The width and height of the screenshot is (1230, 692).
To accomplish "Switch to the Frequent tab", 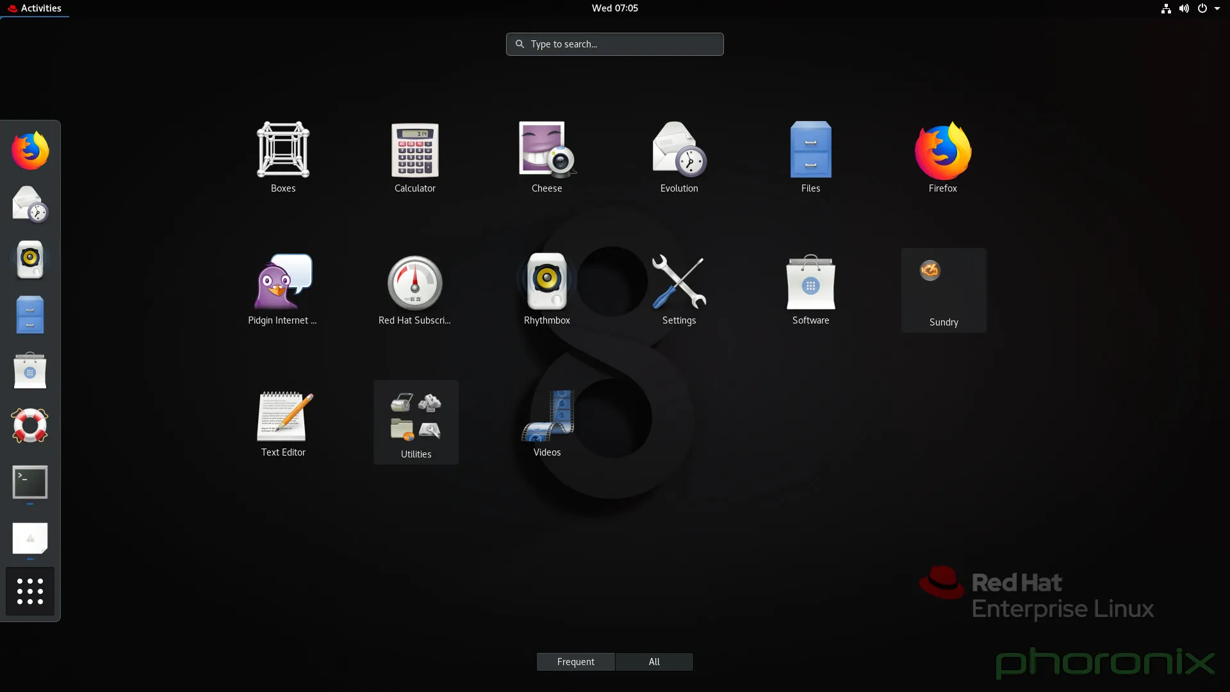I will pos(576,662).
